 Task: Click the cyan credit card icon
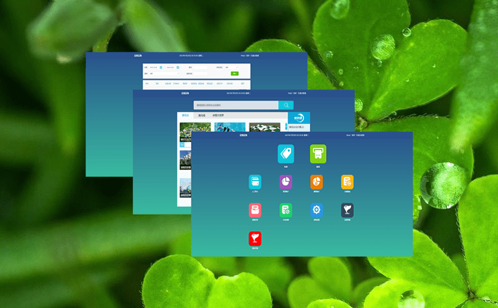point(255,182)
